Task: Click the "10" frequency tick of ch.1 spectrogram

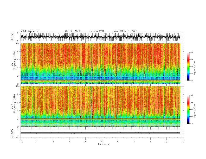Action: (x=18, y=43)
